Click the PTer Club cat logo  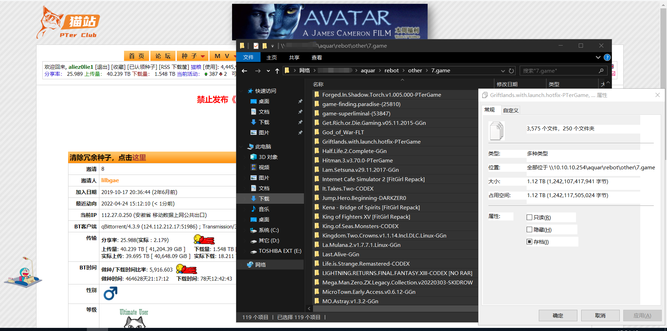68,23
